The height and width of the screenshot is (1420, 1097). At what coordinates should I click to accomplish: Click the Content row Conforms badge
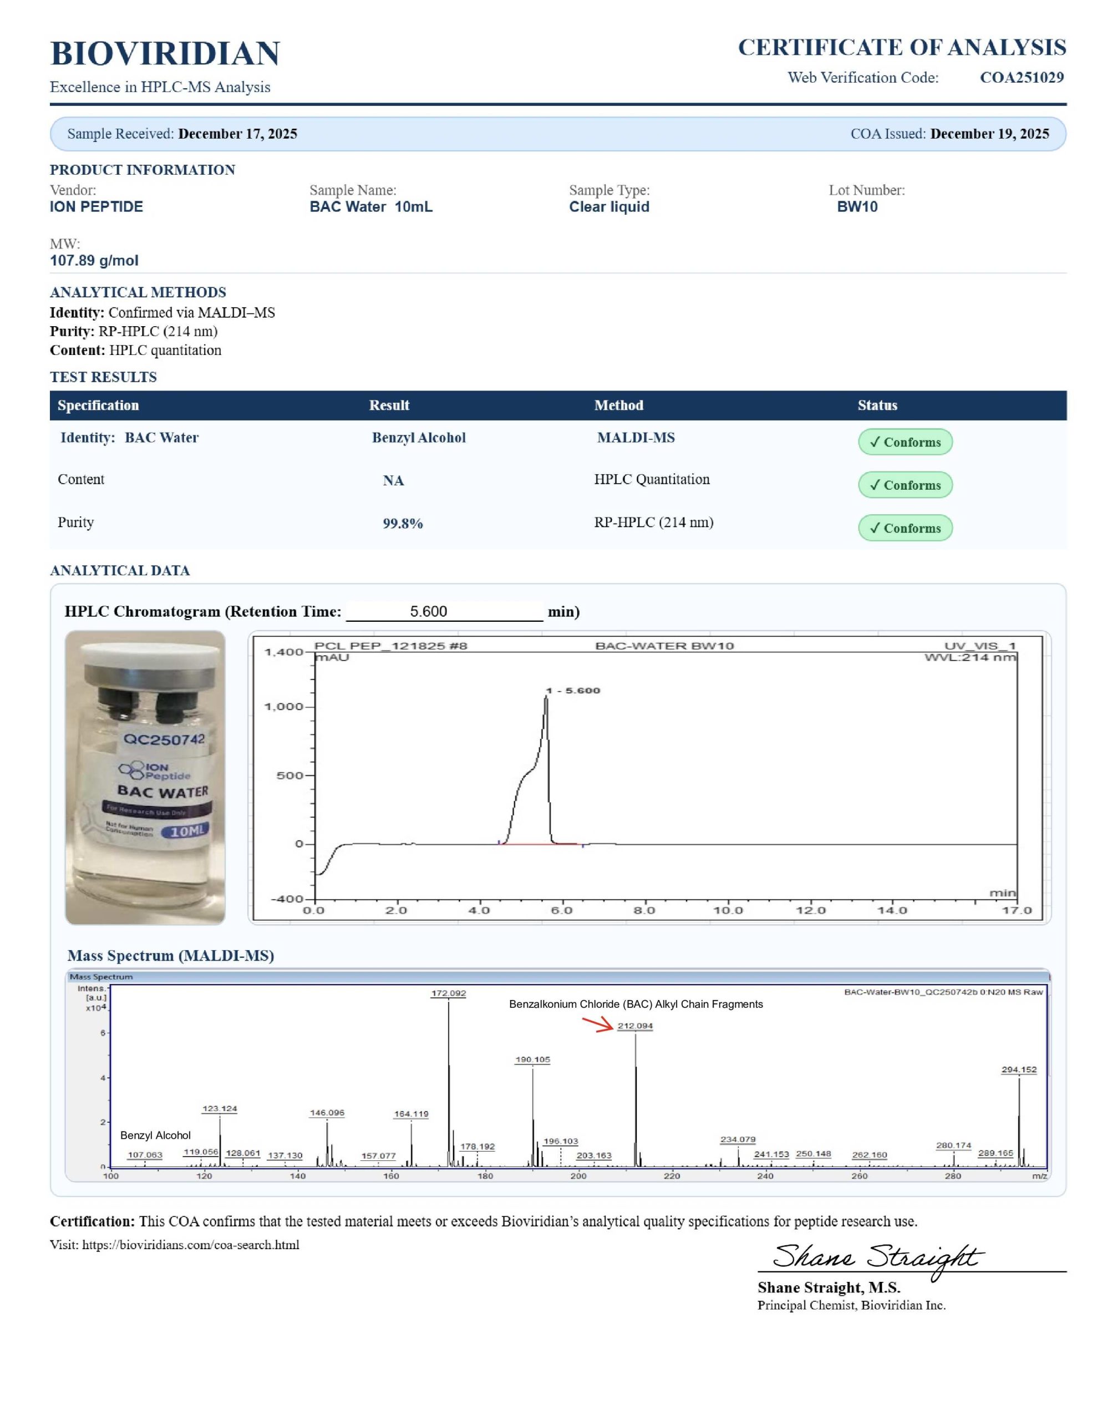tap(905, 485)
